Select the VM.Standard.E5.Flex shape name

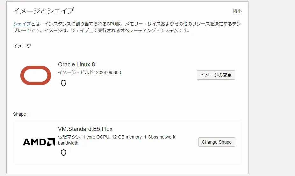(85, 129)
